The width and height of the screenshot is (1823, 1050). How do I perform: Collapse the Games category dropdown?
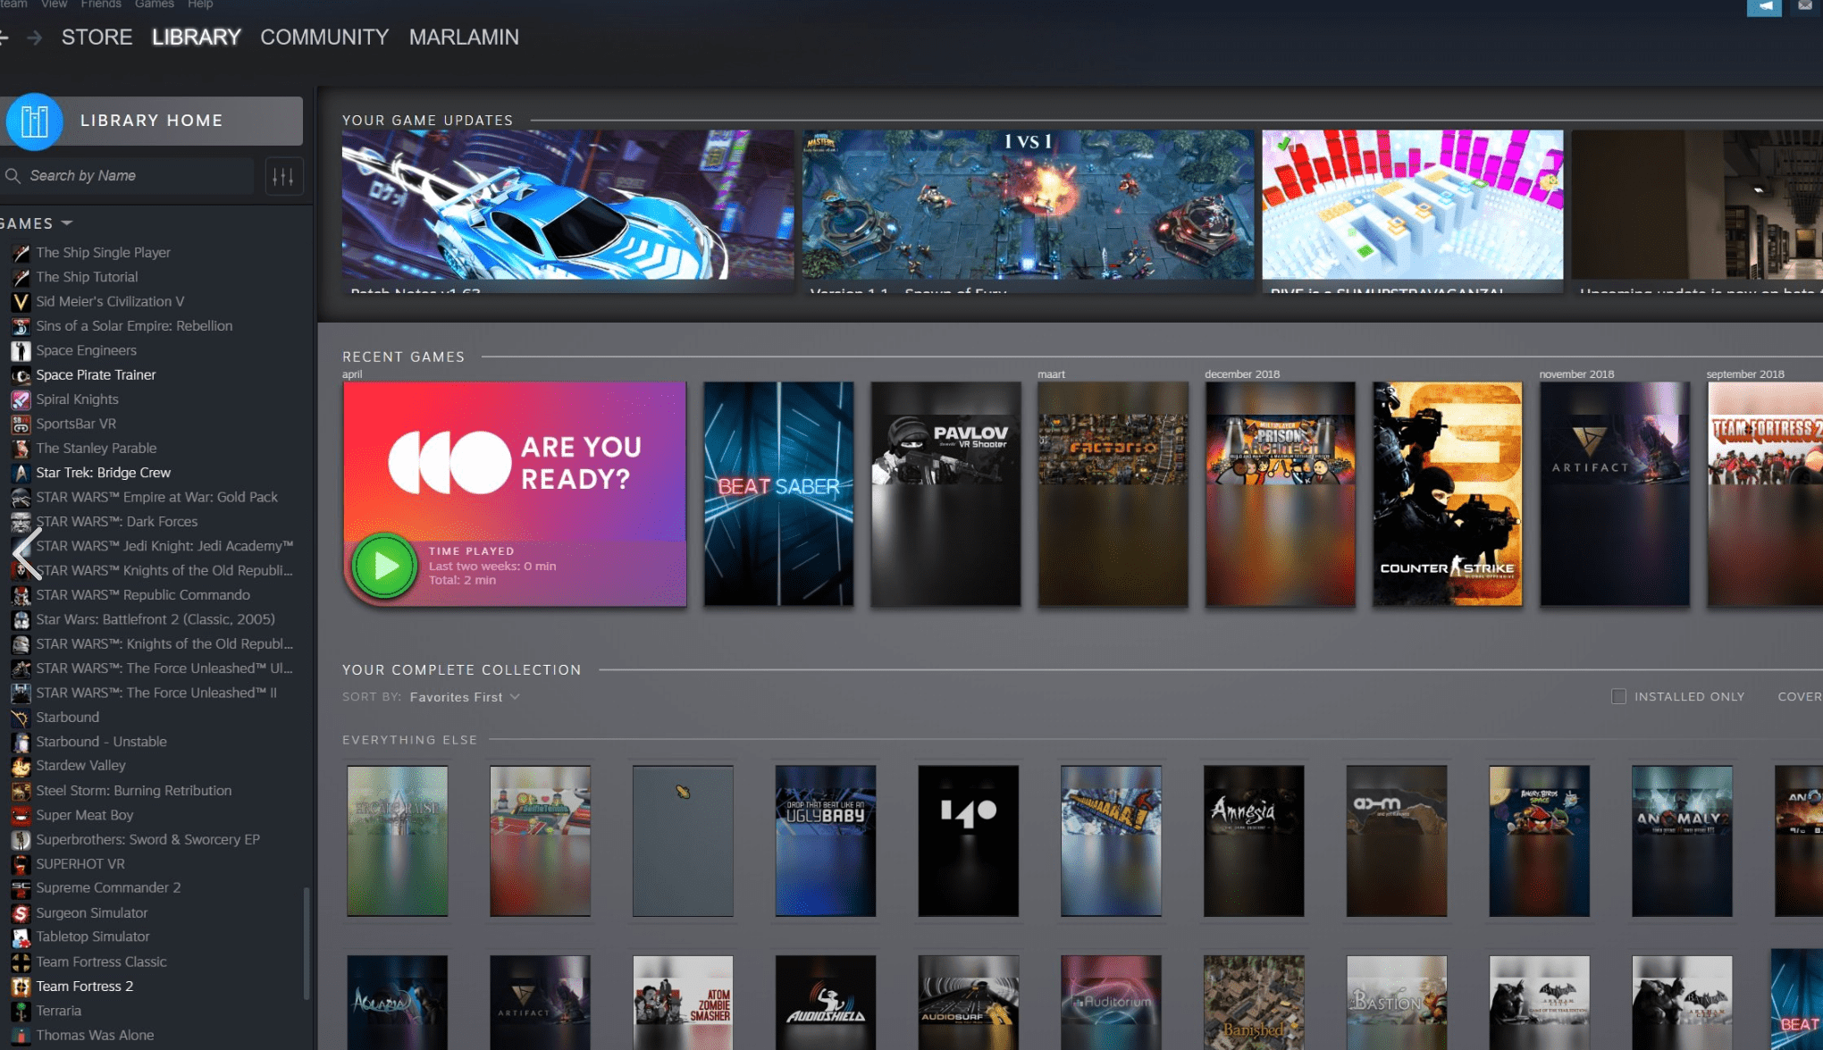67,223
